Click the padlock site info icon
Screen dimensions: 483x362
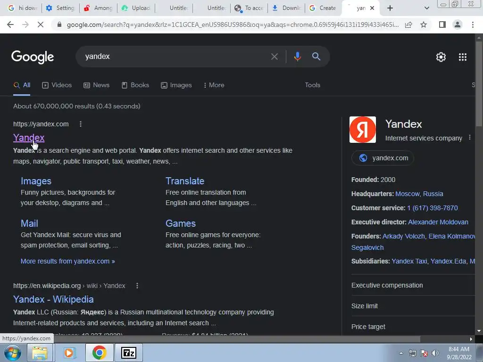coord(59,25)
